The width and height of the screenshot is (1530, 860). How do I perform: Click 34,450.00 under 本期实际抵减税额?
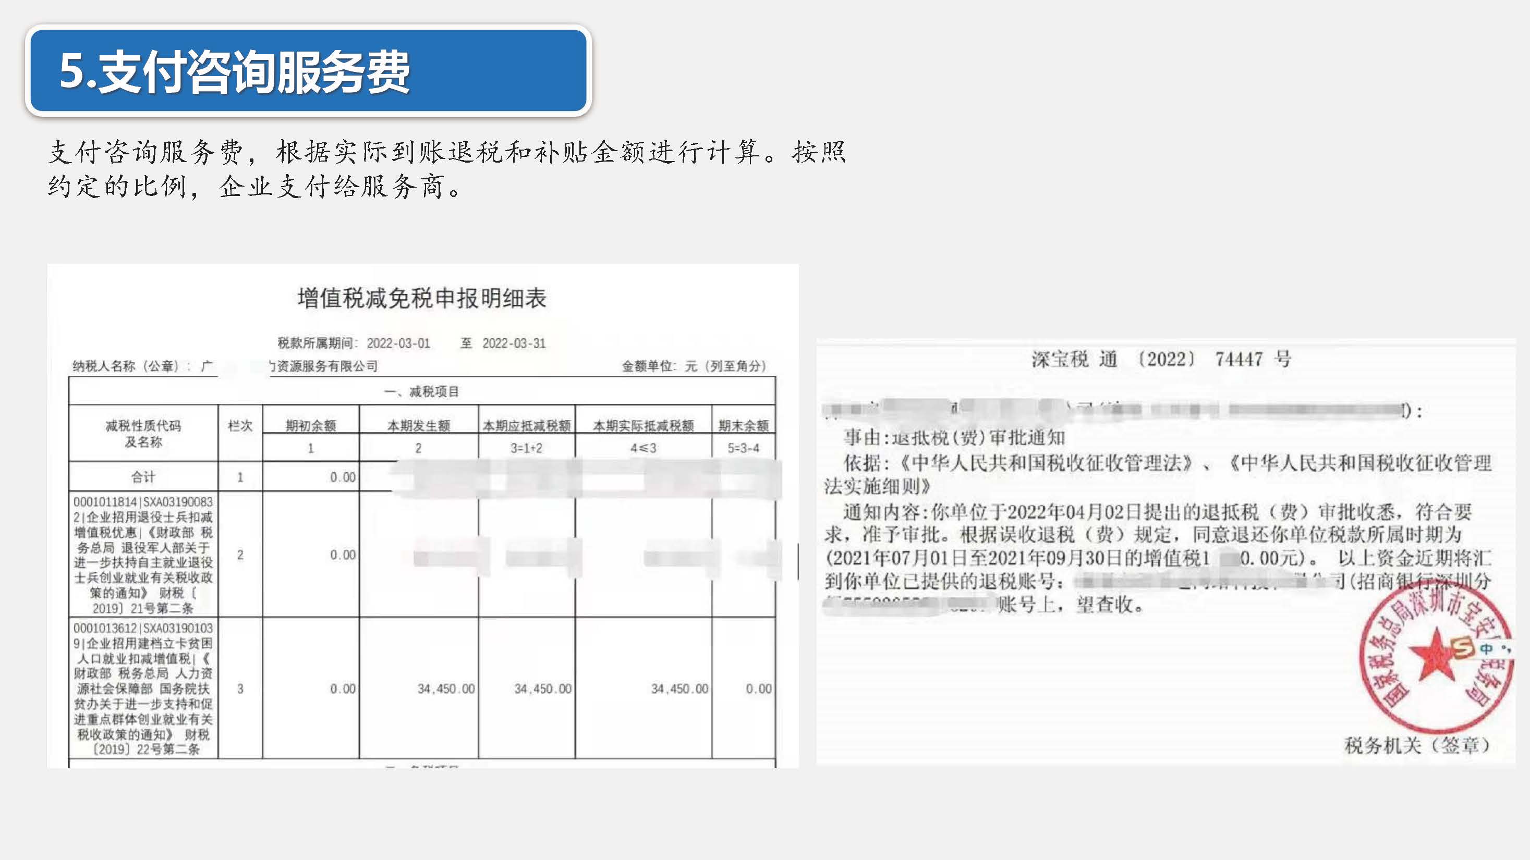coord(679,689)
